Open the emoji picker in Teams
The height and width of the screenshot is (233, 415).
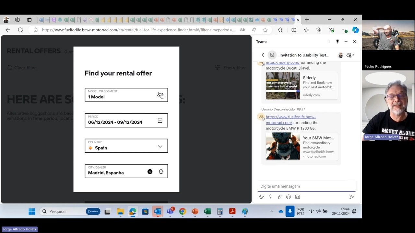point(288,197)
